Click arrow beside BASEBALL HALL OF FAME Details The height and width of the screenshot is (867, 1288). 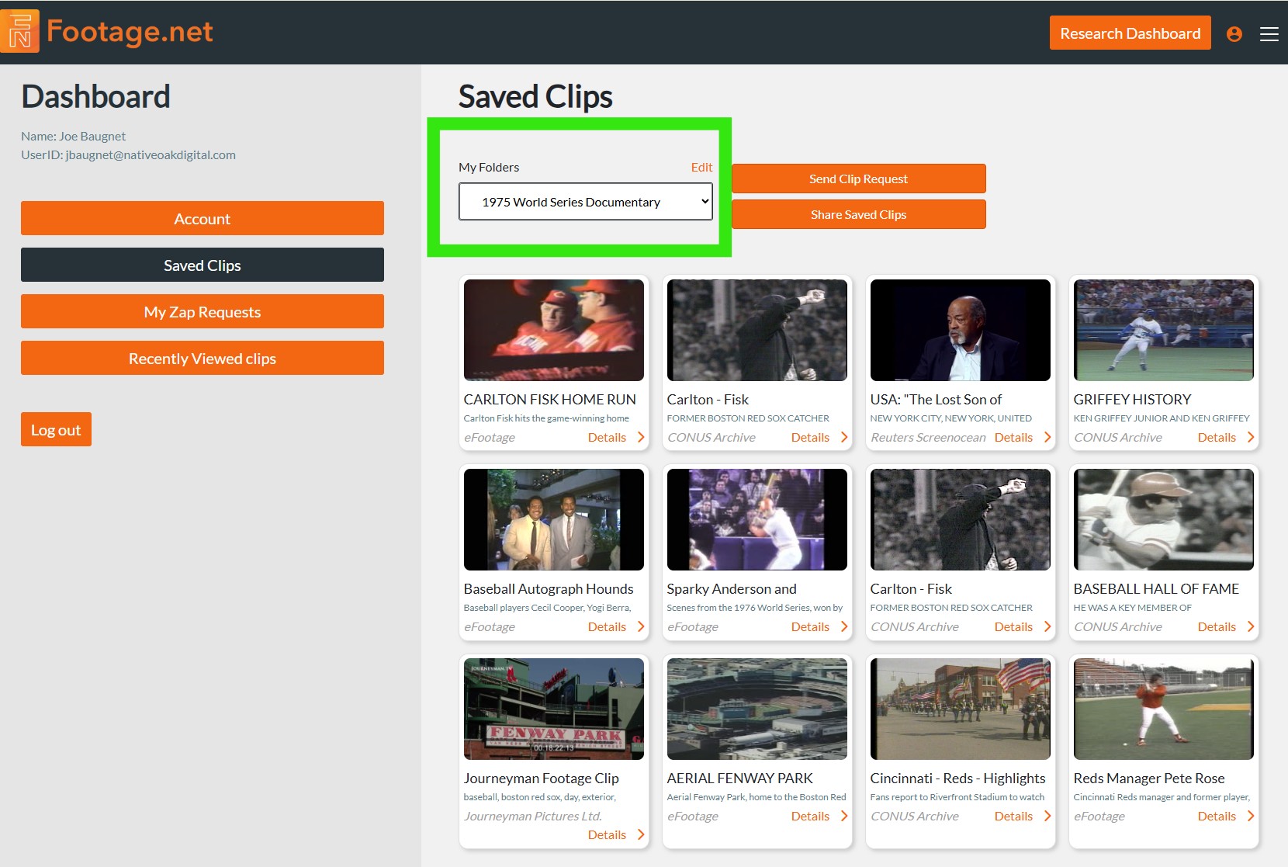pos(1251,626)
